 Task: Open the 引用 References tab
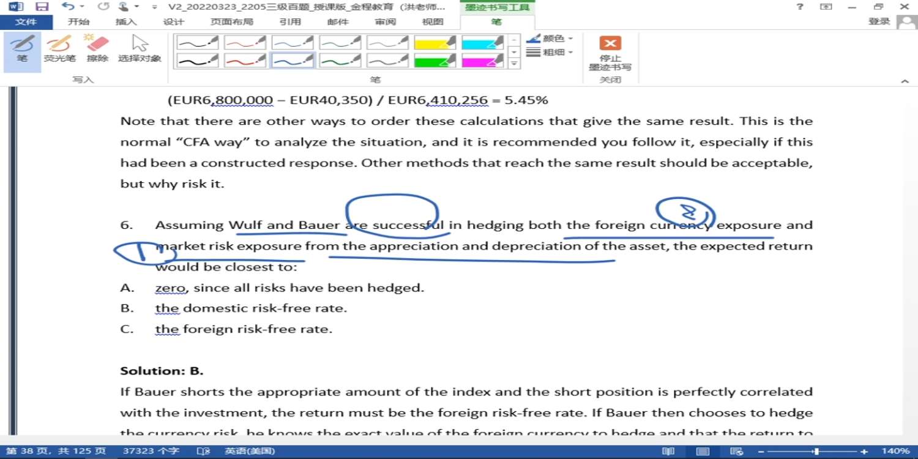coord(290,22)
